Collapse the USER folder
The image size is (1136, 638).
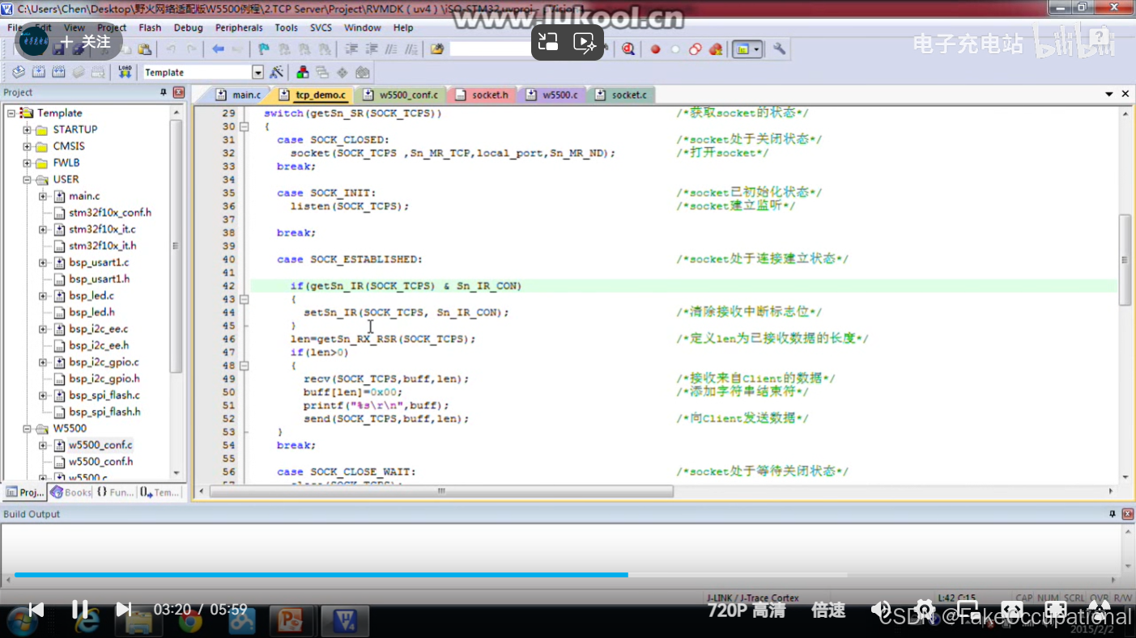pos(27,180)
